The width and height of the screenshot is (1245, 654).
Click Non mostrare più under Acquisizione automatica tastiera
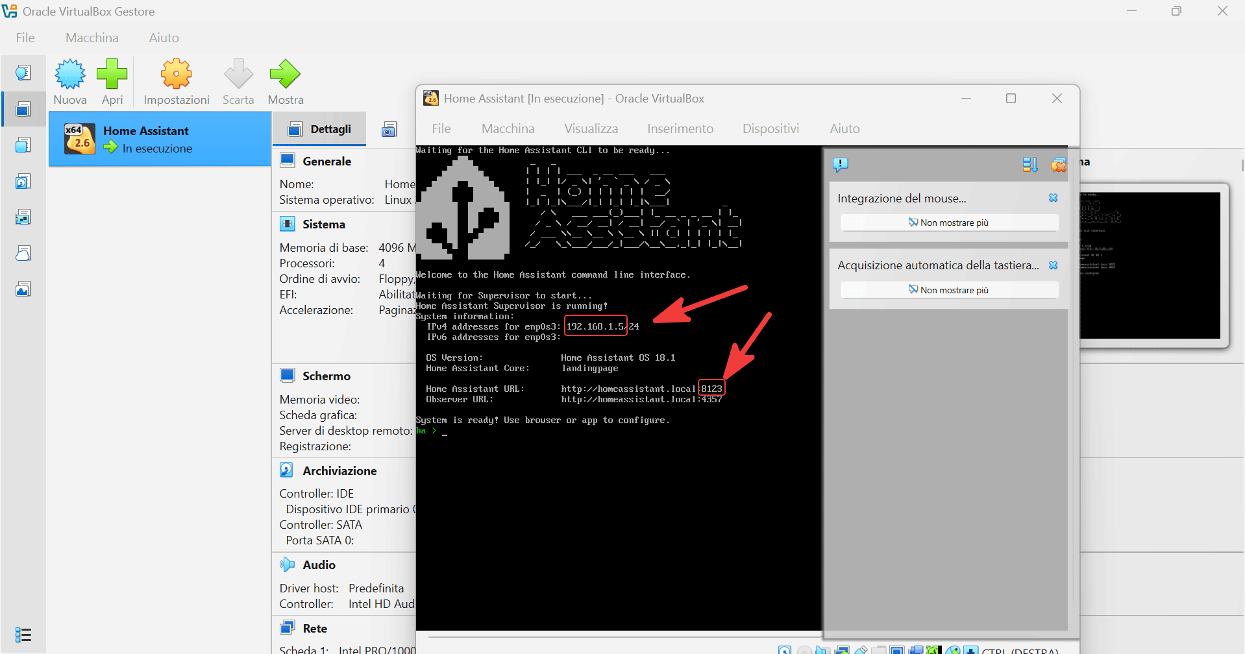tap(949, 290)
